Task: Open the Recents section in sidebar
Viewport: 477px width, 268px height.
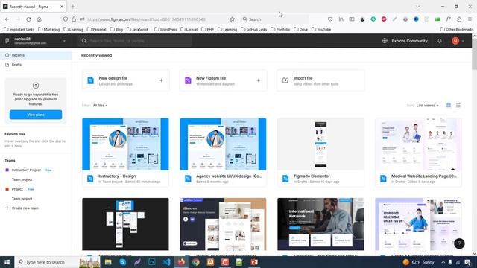Action: pos(36,55)
